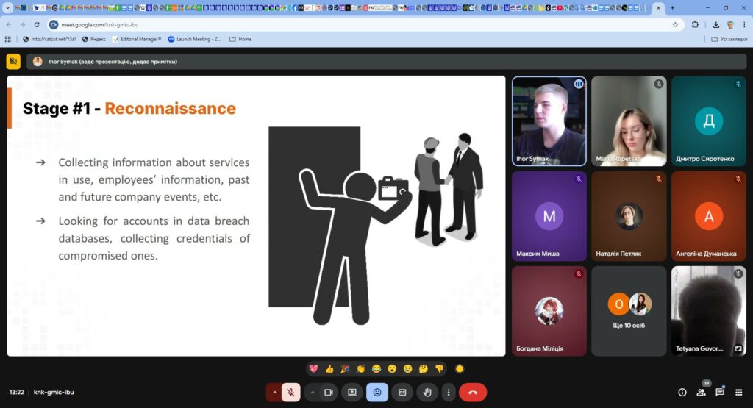Select the Ще 10 осіб participants tile

pos(629,310)
